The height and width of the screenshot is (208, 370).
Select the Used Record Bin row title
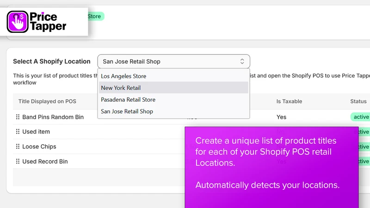pyautogui.click(x=45, y=161)
